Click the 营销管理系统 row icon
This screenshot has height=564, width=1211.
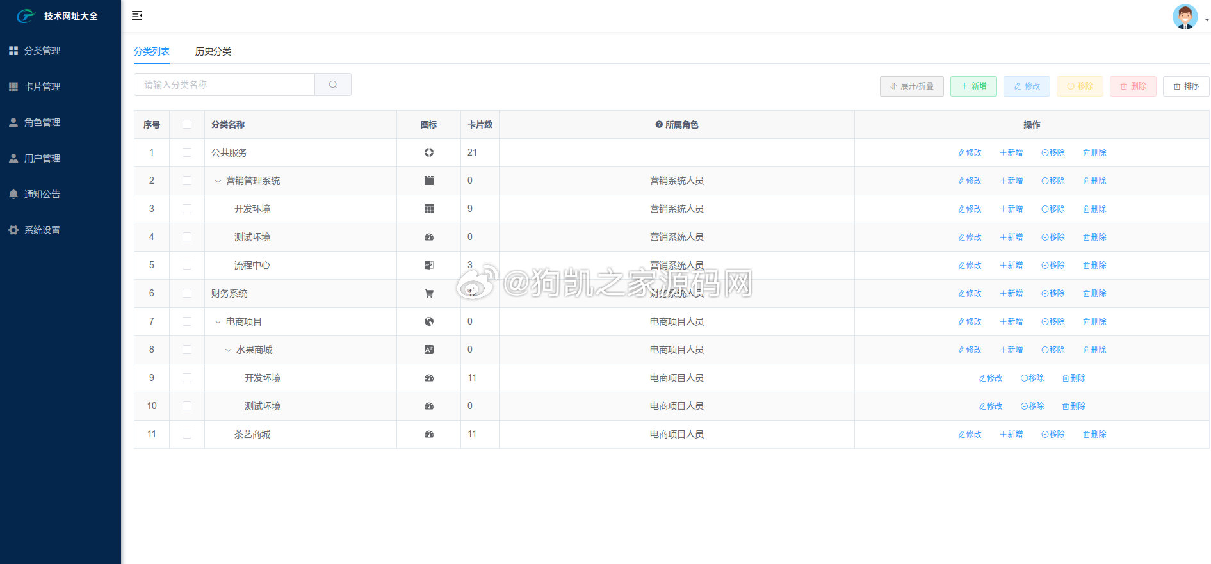[x=429, y=181]
